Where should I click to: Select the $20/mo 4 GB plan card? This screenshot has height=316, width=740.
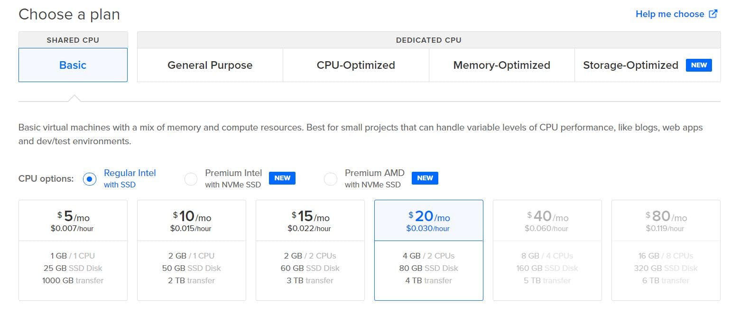(429, 250)
